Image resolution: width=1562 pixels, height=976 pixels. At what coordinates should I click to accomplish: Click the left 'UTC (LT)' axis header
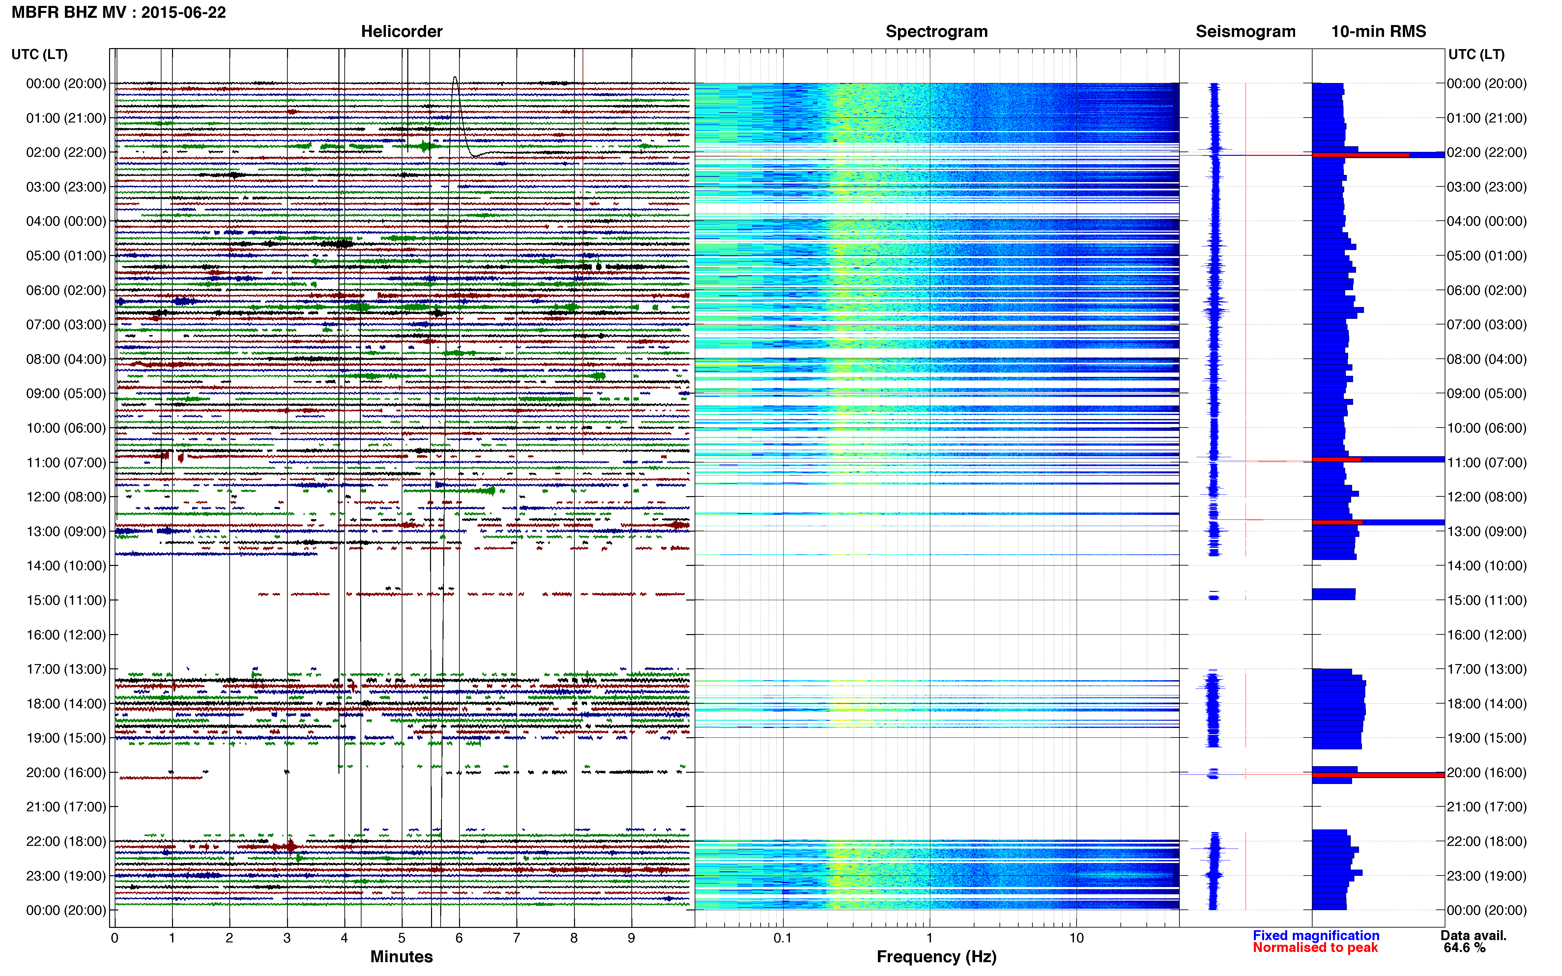[40, 54]
